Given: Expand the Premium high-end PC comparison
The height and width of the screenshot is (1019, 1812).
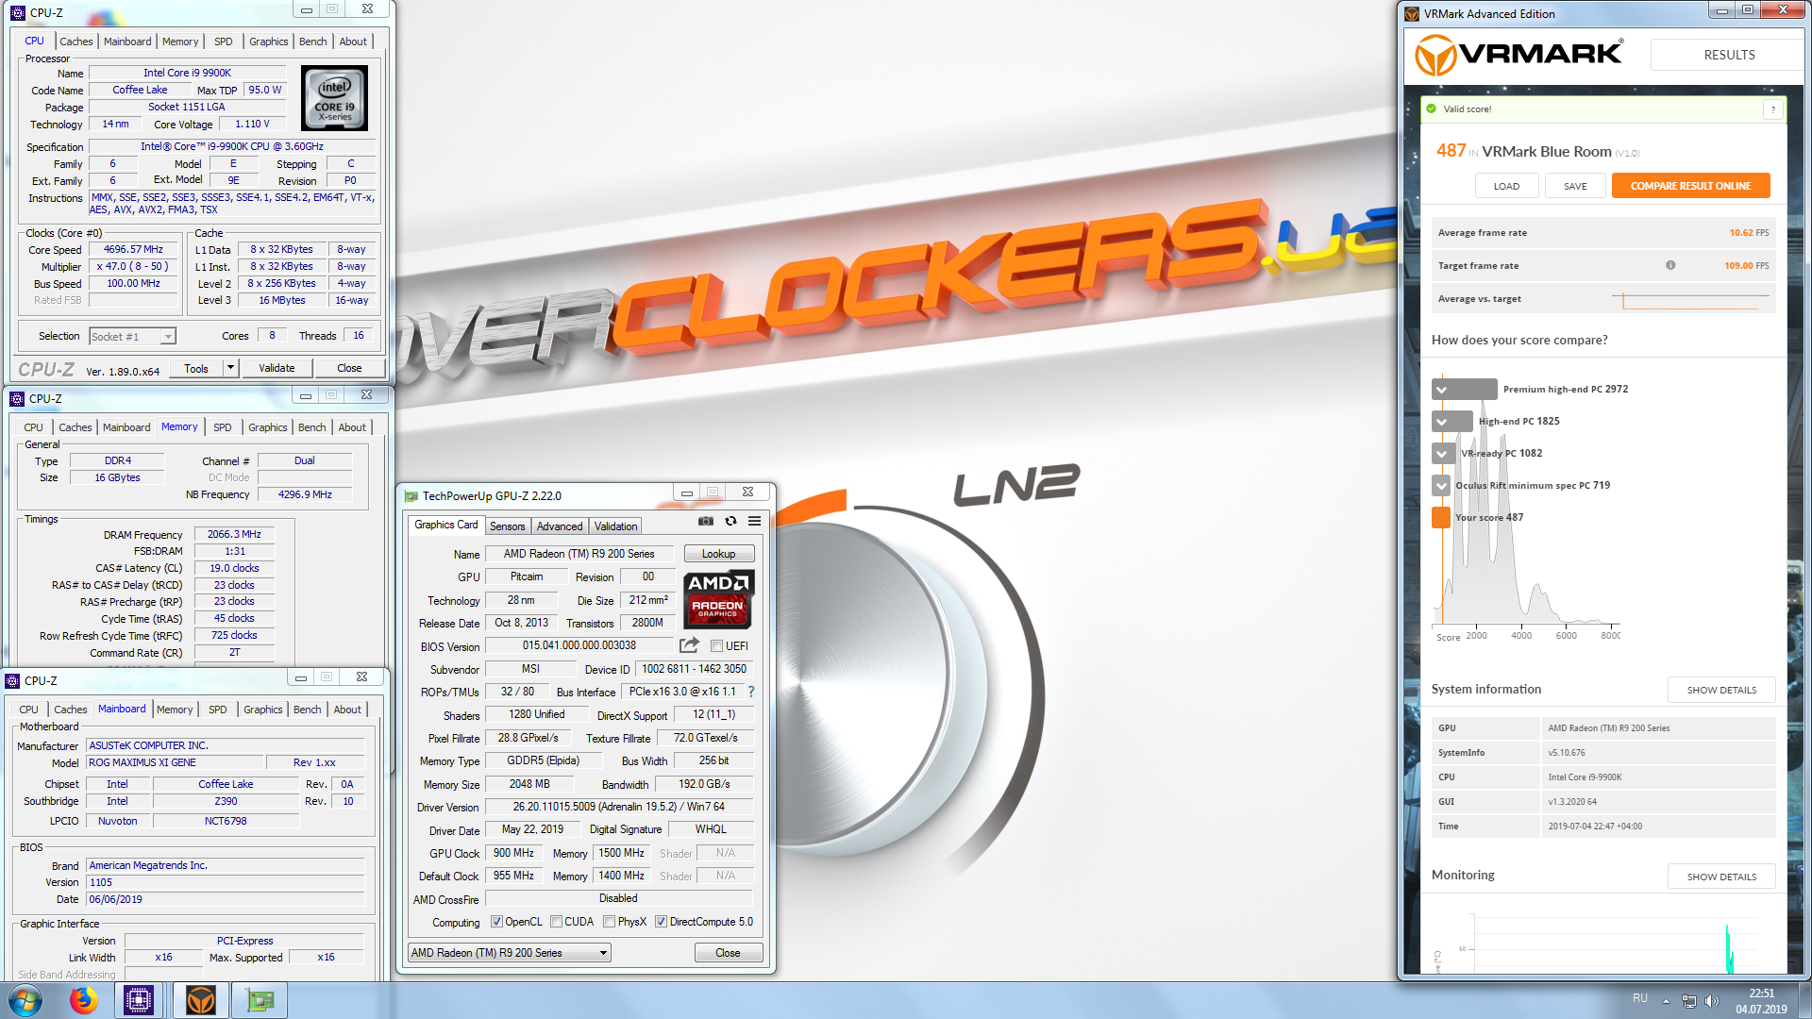Looking at the screenshot, I should pyautogui.click(x=1442, y=389).
